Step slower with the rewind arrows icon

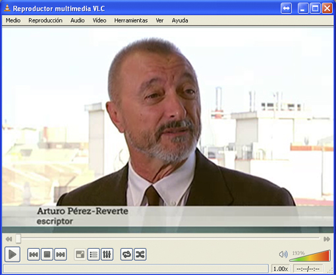coord(9,239)
